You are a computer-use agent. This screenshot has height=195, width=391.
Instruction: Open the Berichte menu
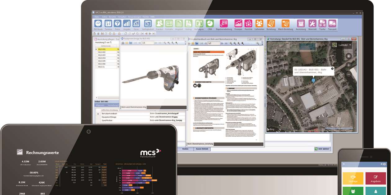pyautogui.click(x=112, y=17)
